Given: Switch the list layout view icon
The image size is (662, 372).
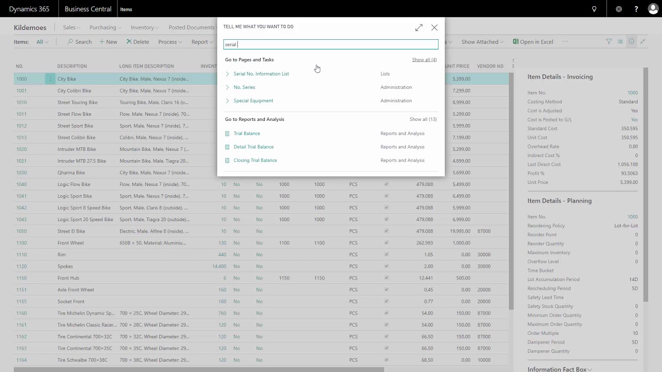Looking at the screenshot, I should point(620,42).
